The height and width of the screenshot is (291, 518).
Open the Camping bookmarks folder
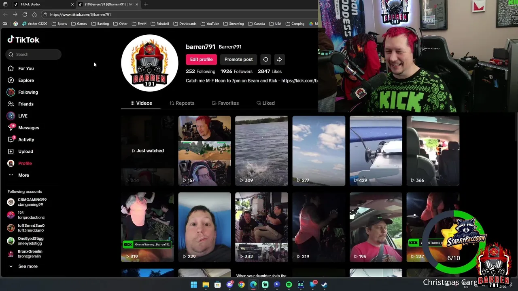295,24
